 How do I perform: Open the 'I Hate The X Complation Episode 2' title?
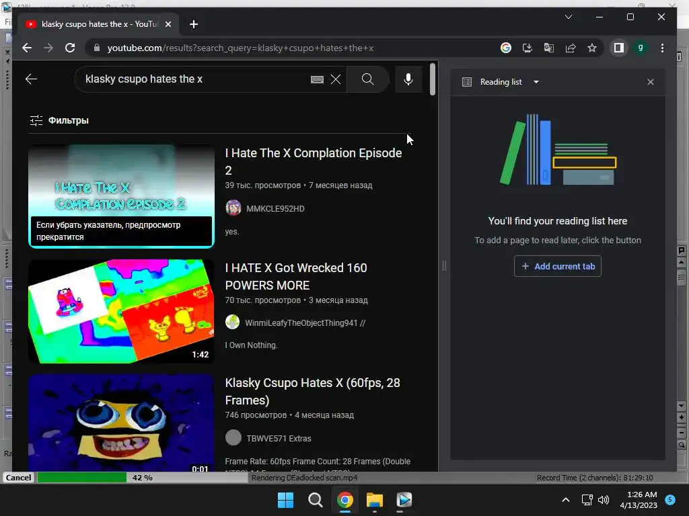tap(314, 161)
